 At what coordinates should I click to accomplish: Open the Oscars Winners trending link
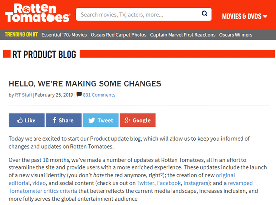pyautogui.click(x=236, y=35)
